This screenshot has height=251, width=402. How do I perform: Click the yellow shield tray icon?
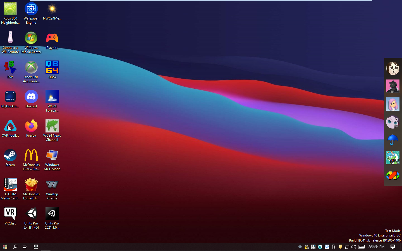340,247
